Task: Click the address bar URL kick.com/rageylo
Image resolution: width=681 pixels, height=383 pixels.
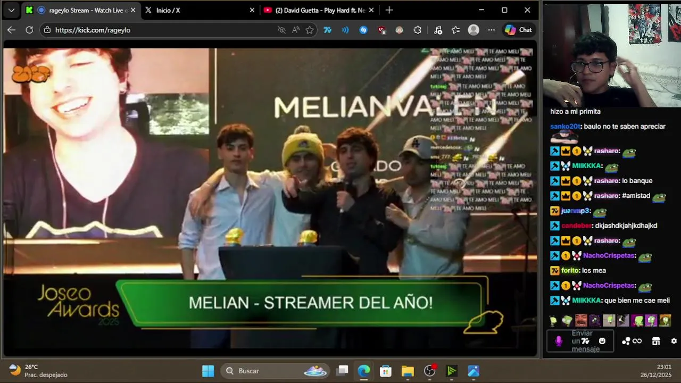Action: (93, 30)
